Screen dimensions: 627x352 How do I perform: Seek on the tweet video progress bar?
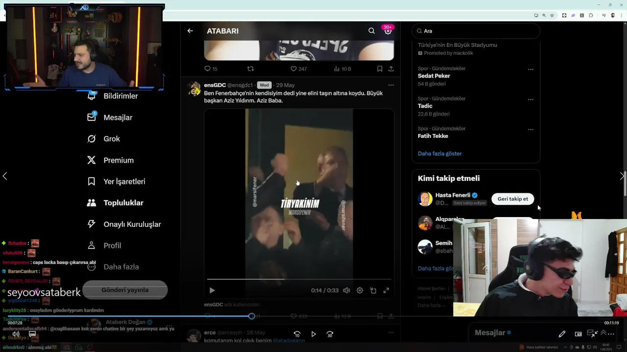(x=299, y=279)
